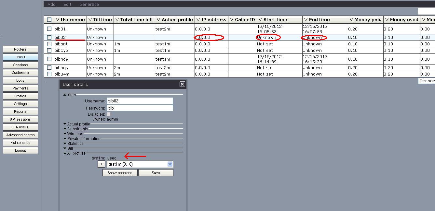Click the search box above the table

pyautogui.click(x=426, y=11)
